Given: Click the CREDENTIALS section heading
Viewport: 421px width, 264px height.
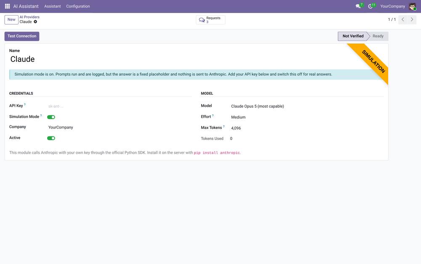Looking at the screenshot, I should coord(21,93).
